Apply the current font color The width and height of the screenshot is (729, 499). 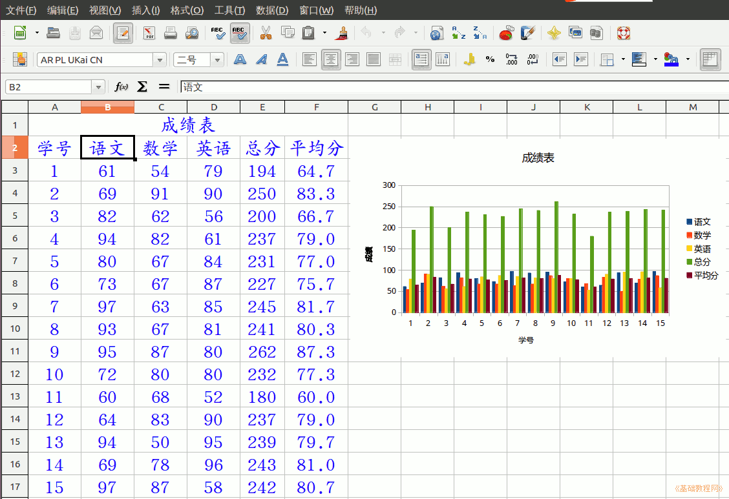pyautogui.click(x=671, y=59)
